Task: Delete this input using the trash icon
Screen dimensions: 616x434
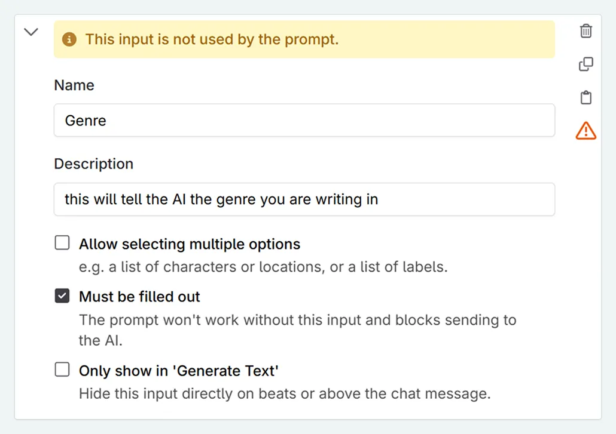Action: point(585,31)
